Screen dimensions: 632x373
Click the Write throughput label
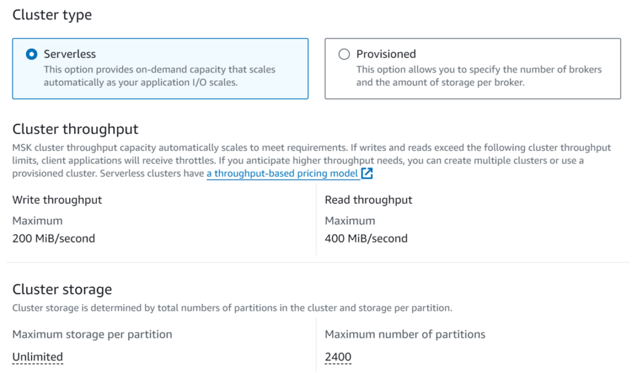57,200
